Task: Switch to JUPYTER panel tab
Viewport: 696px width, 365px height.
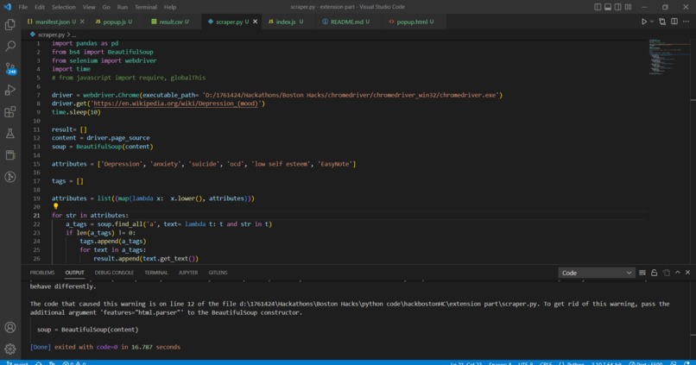Action: (188, 273)
